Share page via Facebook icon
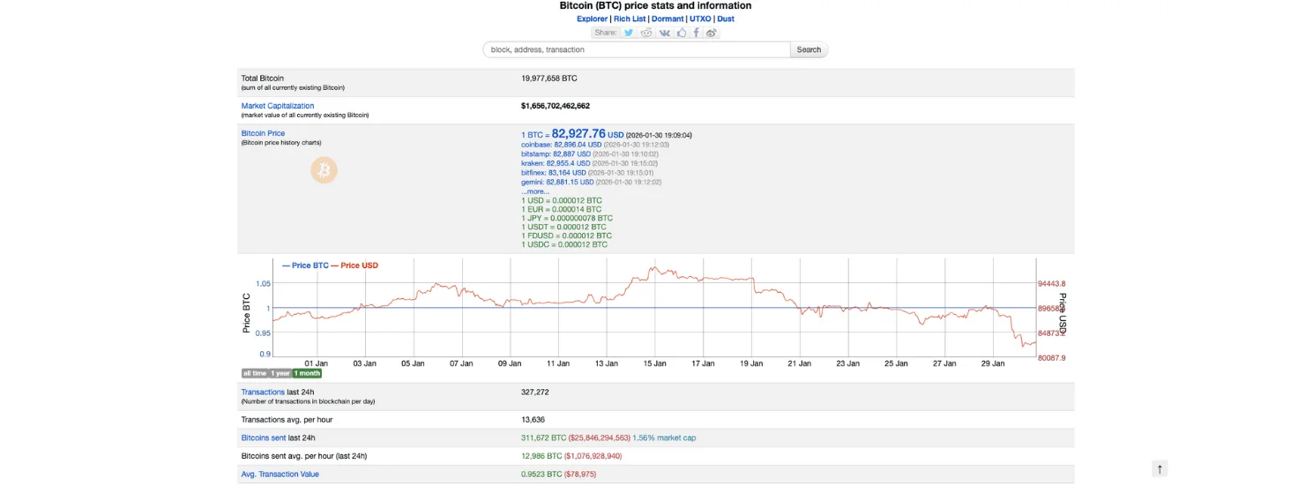 [697, 33]
